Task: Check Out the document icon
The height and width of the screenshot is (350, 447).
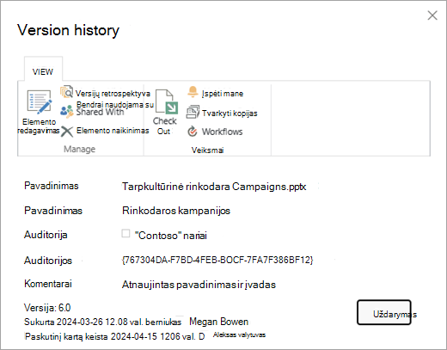Action: point(167,102)
